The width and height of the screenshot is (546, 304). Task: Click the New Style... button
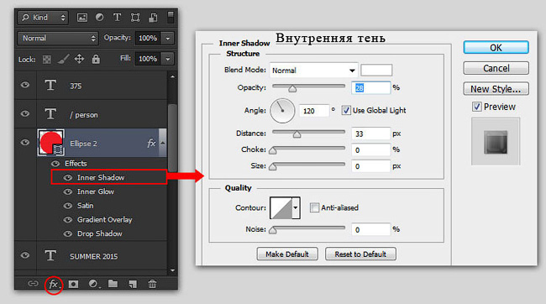click(496, 89)
